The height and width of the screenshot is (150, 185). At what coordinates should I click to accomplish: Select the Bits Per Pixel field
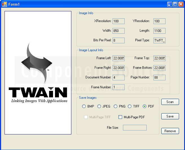118,40
